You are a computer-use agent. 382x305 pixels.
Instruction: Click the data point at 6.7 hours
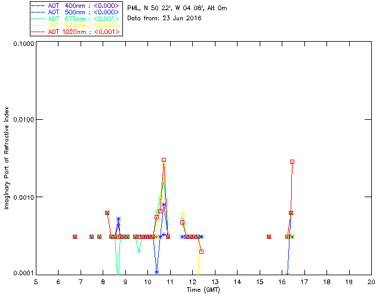[75, 236]
